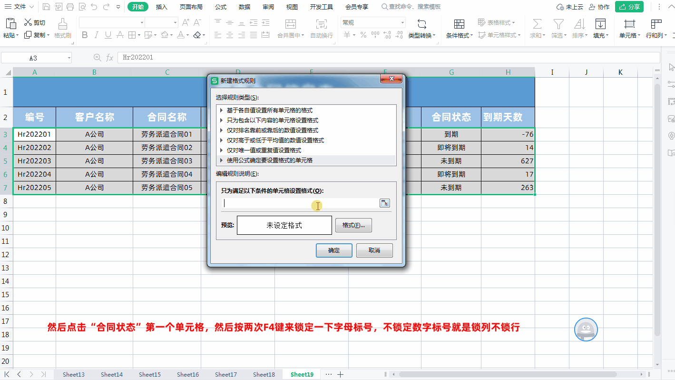675x380 pixels.
Task: Click the Strikethrough icon
Action: [x=120, y=35]
